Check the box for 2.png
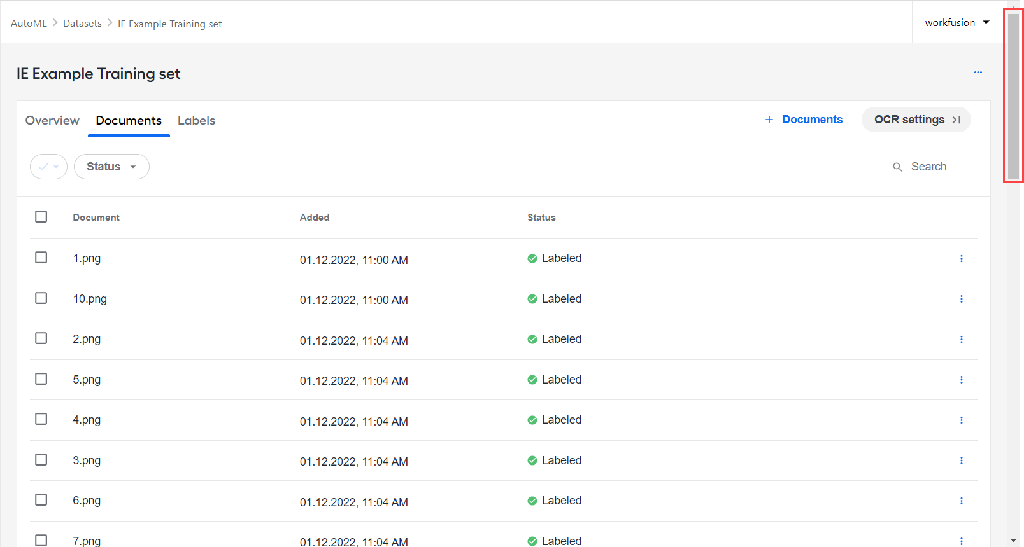Viewport: 1024px width, 547px height. pos(41,338)
